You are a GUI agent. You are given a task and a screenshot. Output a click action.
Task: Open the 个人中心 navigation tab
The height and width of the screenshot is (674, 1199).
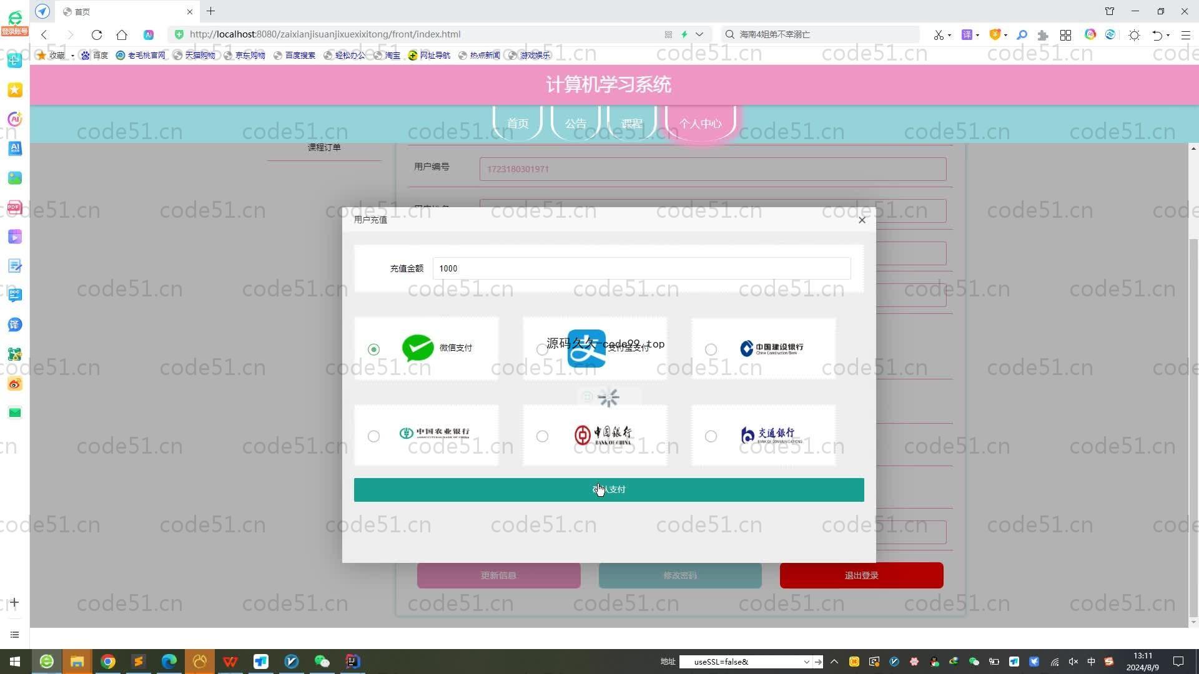pos(700,123)
